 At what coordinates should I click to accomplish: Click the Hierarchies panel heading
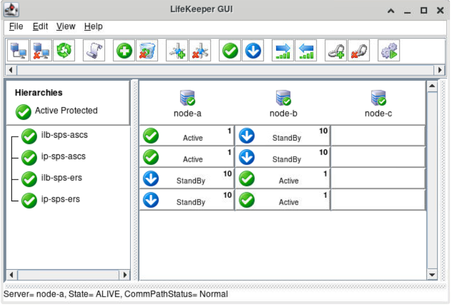point(38,93)
